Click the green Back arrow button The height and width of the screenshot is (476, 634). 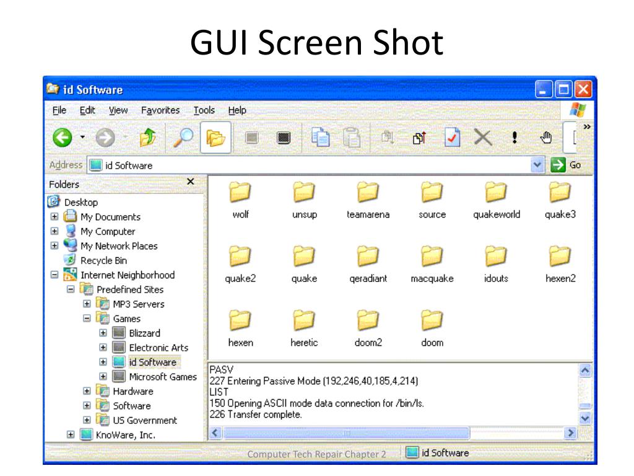63,138
